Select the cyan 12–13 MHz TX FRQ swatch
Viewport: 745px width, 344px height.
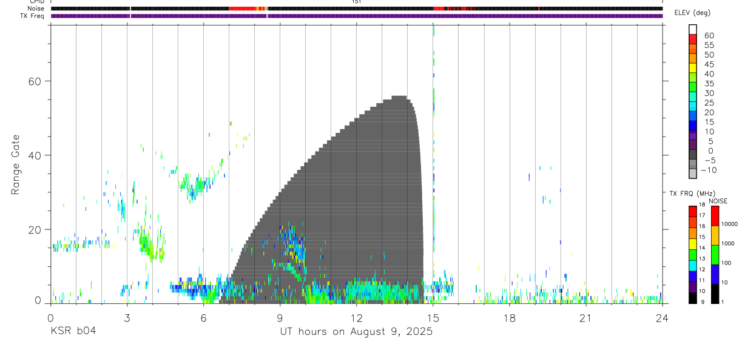tap(692, 265)
